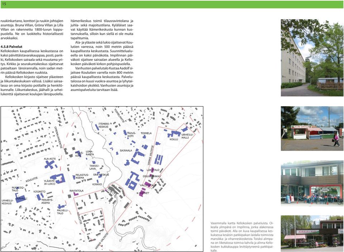Select the TANSSI-LAVA label on the map
Image resolution: width=344 pixels, height=252 pixels.
click(x=94, y=167)
